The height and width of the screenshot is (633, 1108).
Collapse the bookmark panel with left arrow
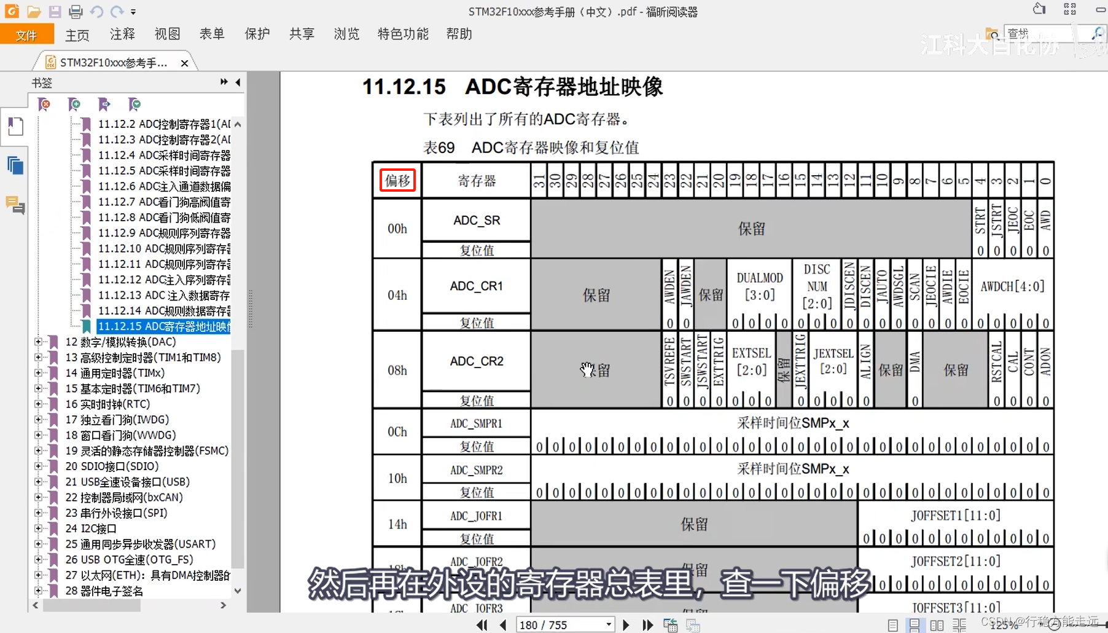point(238,82)
